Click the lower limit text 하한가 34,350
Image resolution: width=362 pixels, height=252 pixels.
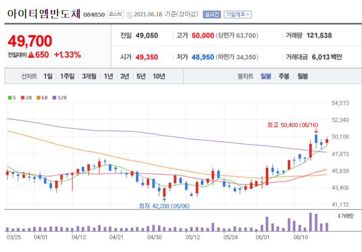[x=237, y=57]
